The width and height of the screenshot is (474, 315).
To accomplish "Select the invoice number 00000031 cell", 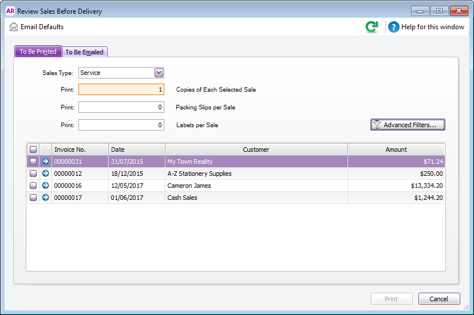I will (80, 162).
